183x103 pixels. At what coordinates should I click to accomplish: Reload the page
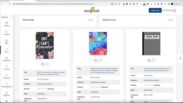[9, 4]
